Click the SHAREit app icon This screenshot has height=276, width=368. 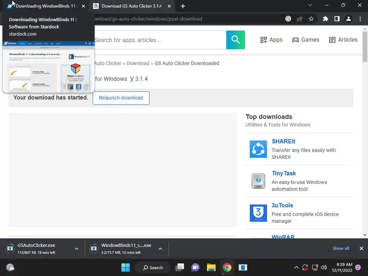point(258,149)
